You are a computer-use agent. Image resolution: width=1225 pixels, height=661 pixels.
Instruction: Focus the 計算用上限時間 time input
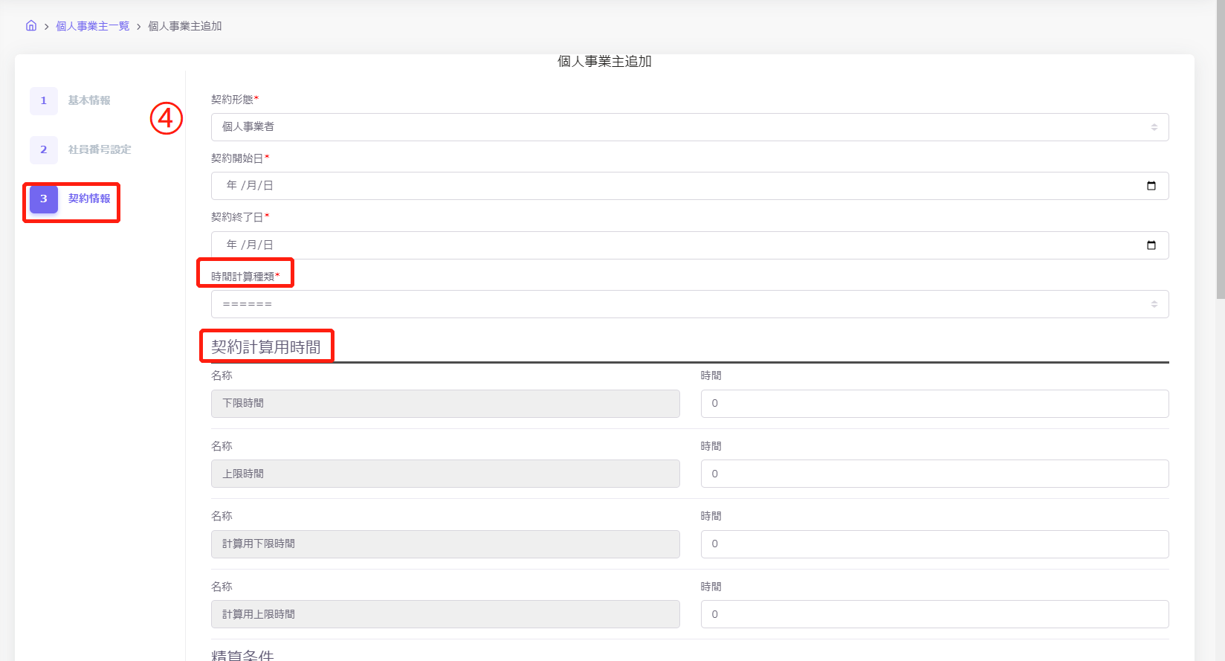[x=934, y=614]
